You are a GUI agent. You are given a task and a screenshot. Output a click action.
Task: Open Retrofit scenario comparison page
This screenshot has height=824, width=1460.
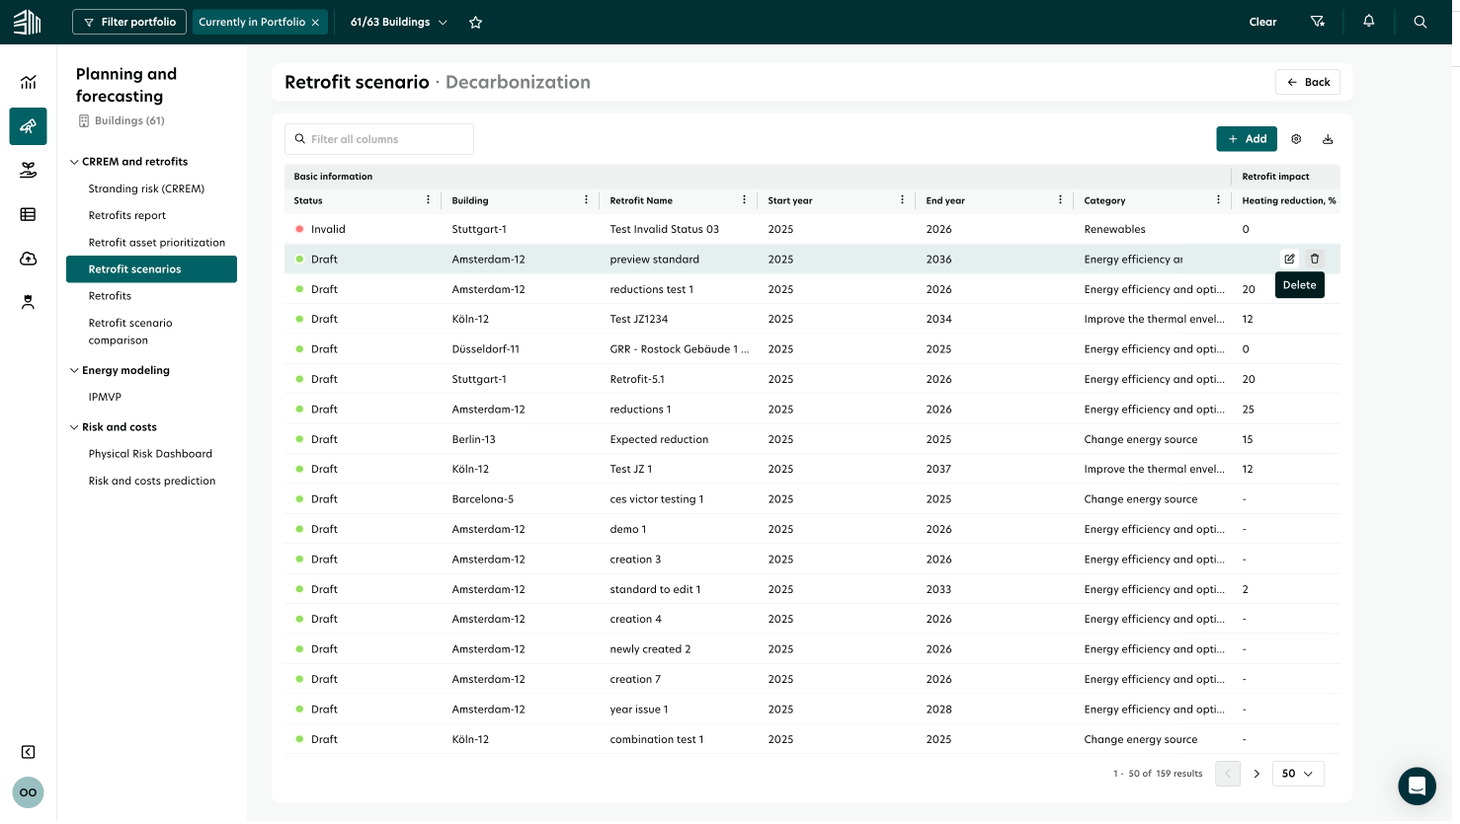pos(130,332)
